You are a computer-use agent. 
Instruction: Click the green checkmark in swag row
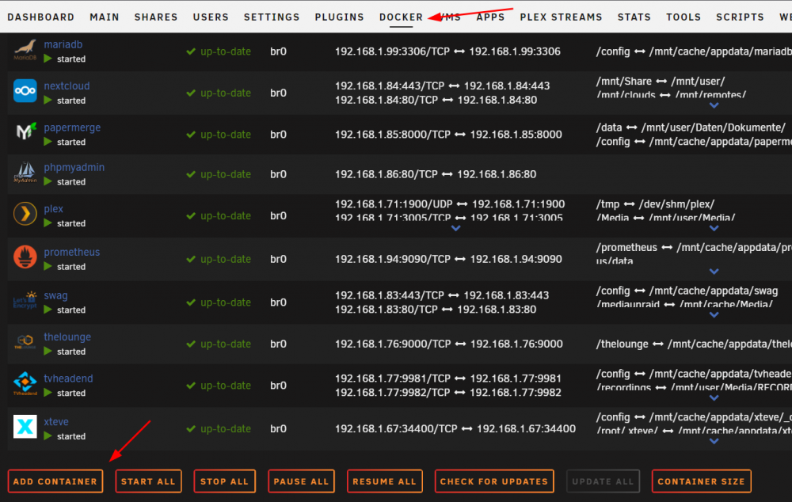(x=191, y=302)
